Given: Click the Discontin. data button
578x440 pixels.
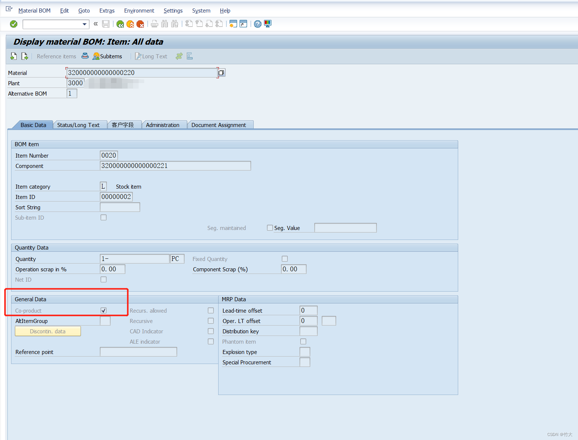Looking at the screenshot, I should pyautogui.click(x=48, y=331).
